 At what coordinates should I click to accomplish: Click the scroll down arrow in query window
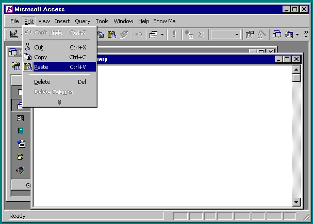pos(296,202)
